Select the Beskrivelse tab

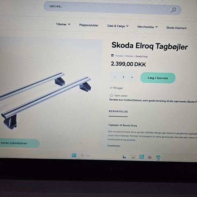pos(118,112)
